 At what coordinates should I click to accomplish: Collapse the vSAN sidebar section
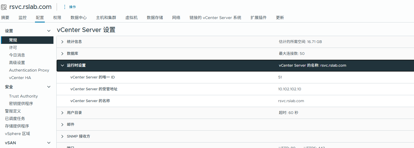pyautogui.click(x=49, y=143)
